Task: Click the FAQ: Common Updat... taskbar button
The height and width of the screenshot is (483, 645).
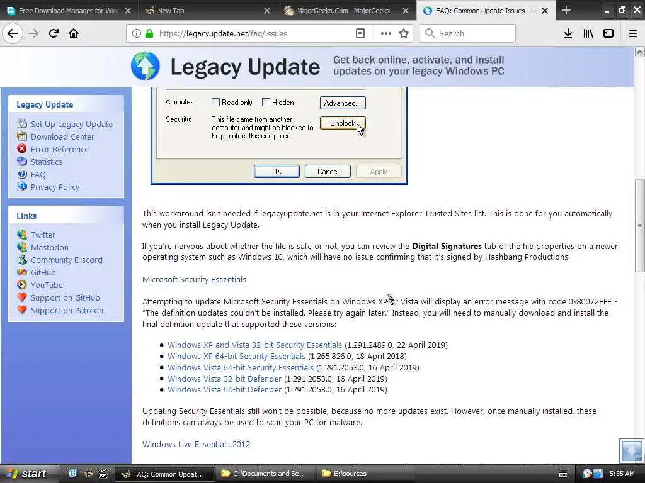Action: coord(164,474)
